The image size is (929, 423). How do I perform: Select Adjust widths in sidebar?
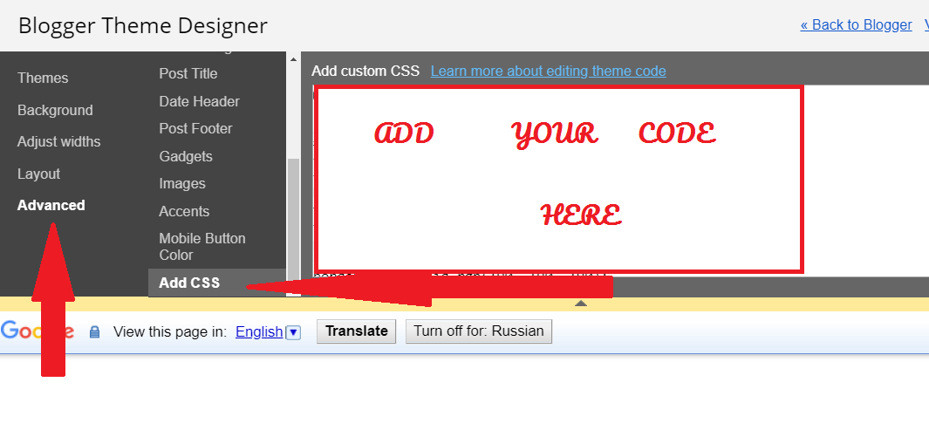point(58,142)
